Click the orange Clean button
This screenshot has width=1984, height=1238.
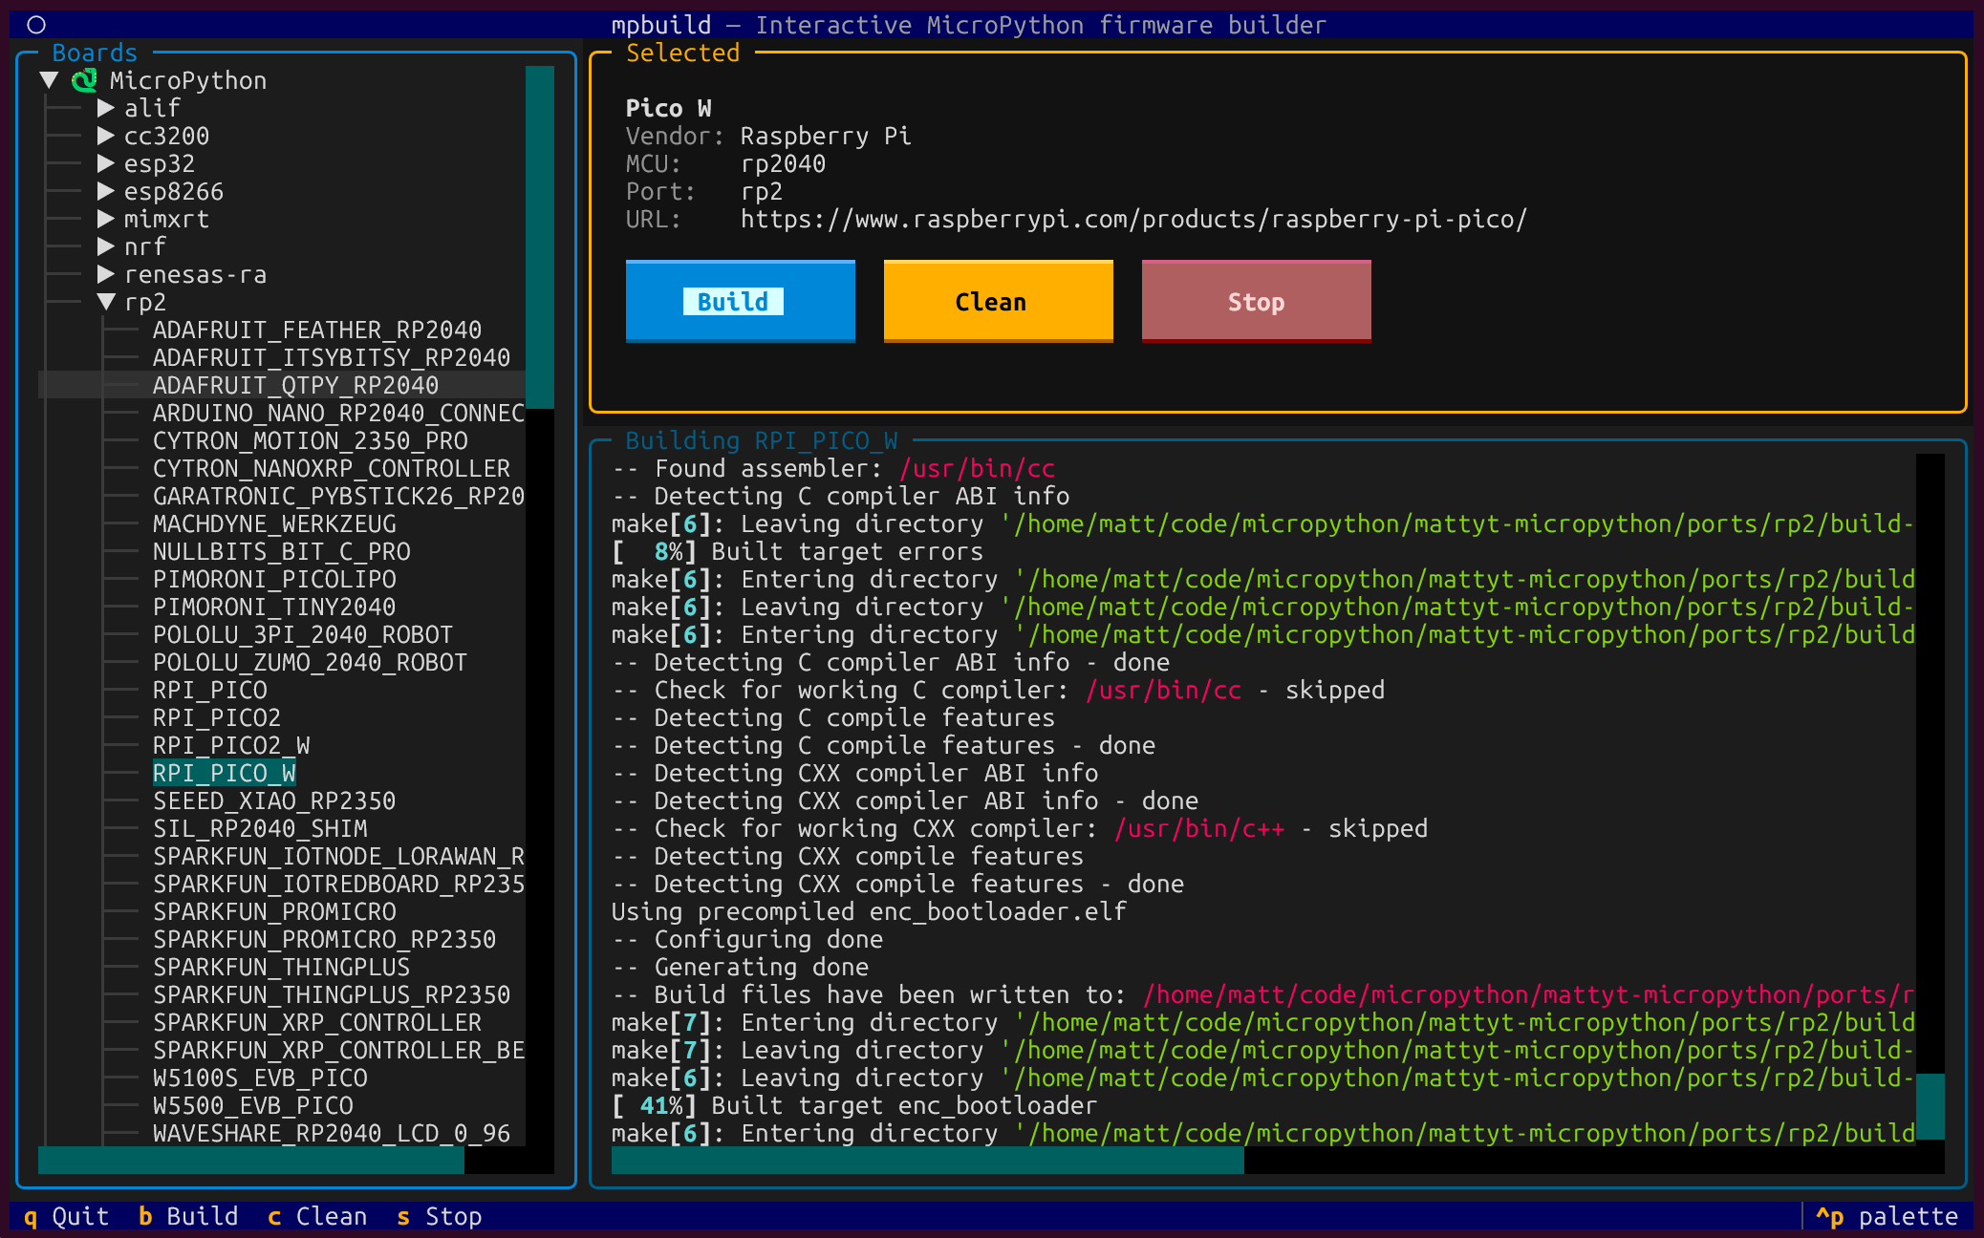click(999, 301)
